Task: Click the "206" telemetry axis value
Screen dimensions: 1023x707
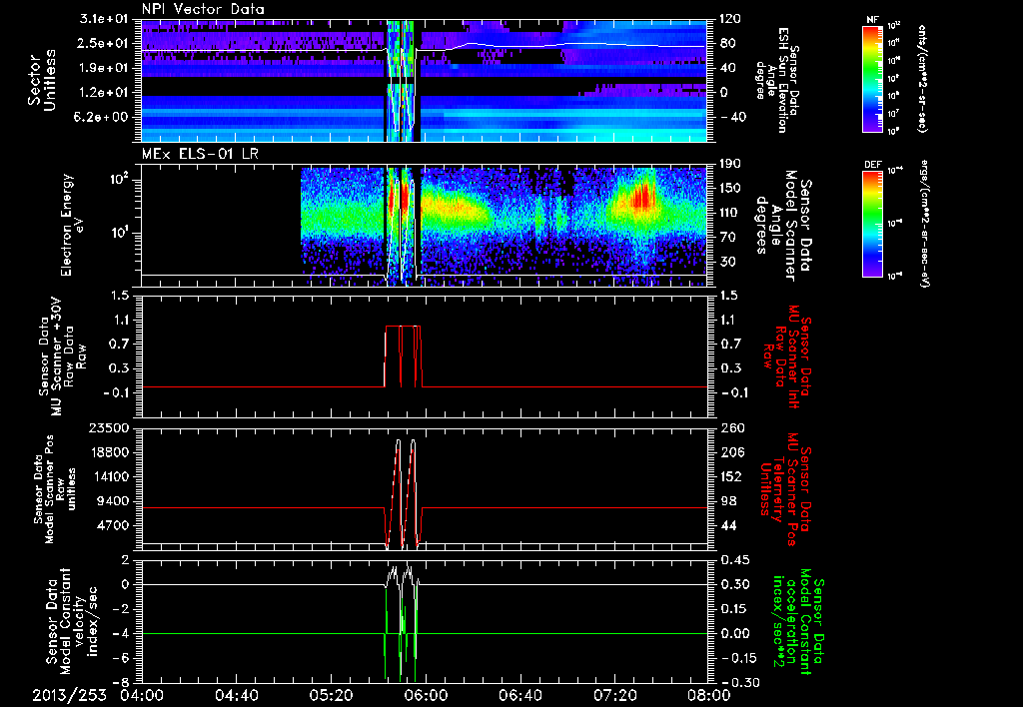Action: (731, 452)
